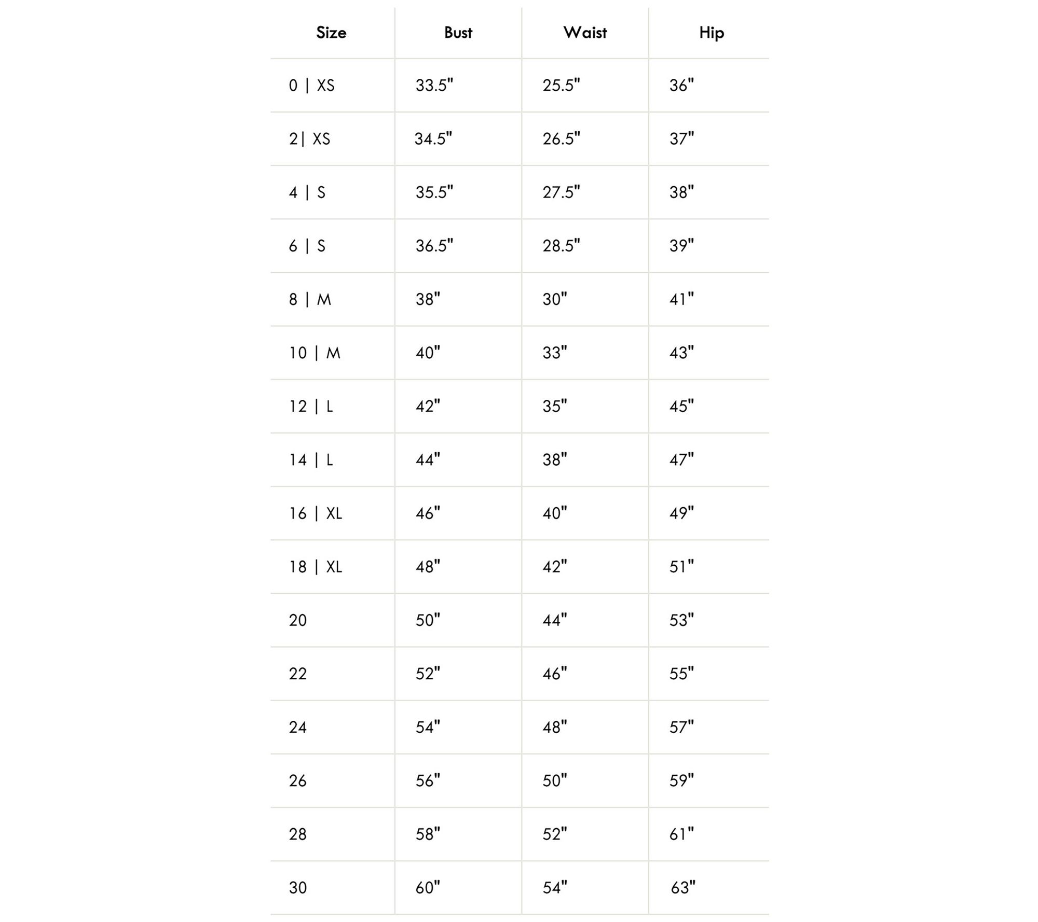This screenshot has height=922, width=1038.
Task: Click the 8 | M size label
Action: [x=310, y=299]
